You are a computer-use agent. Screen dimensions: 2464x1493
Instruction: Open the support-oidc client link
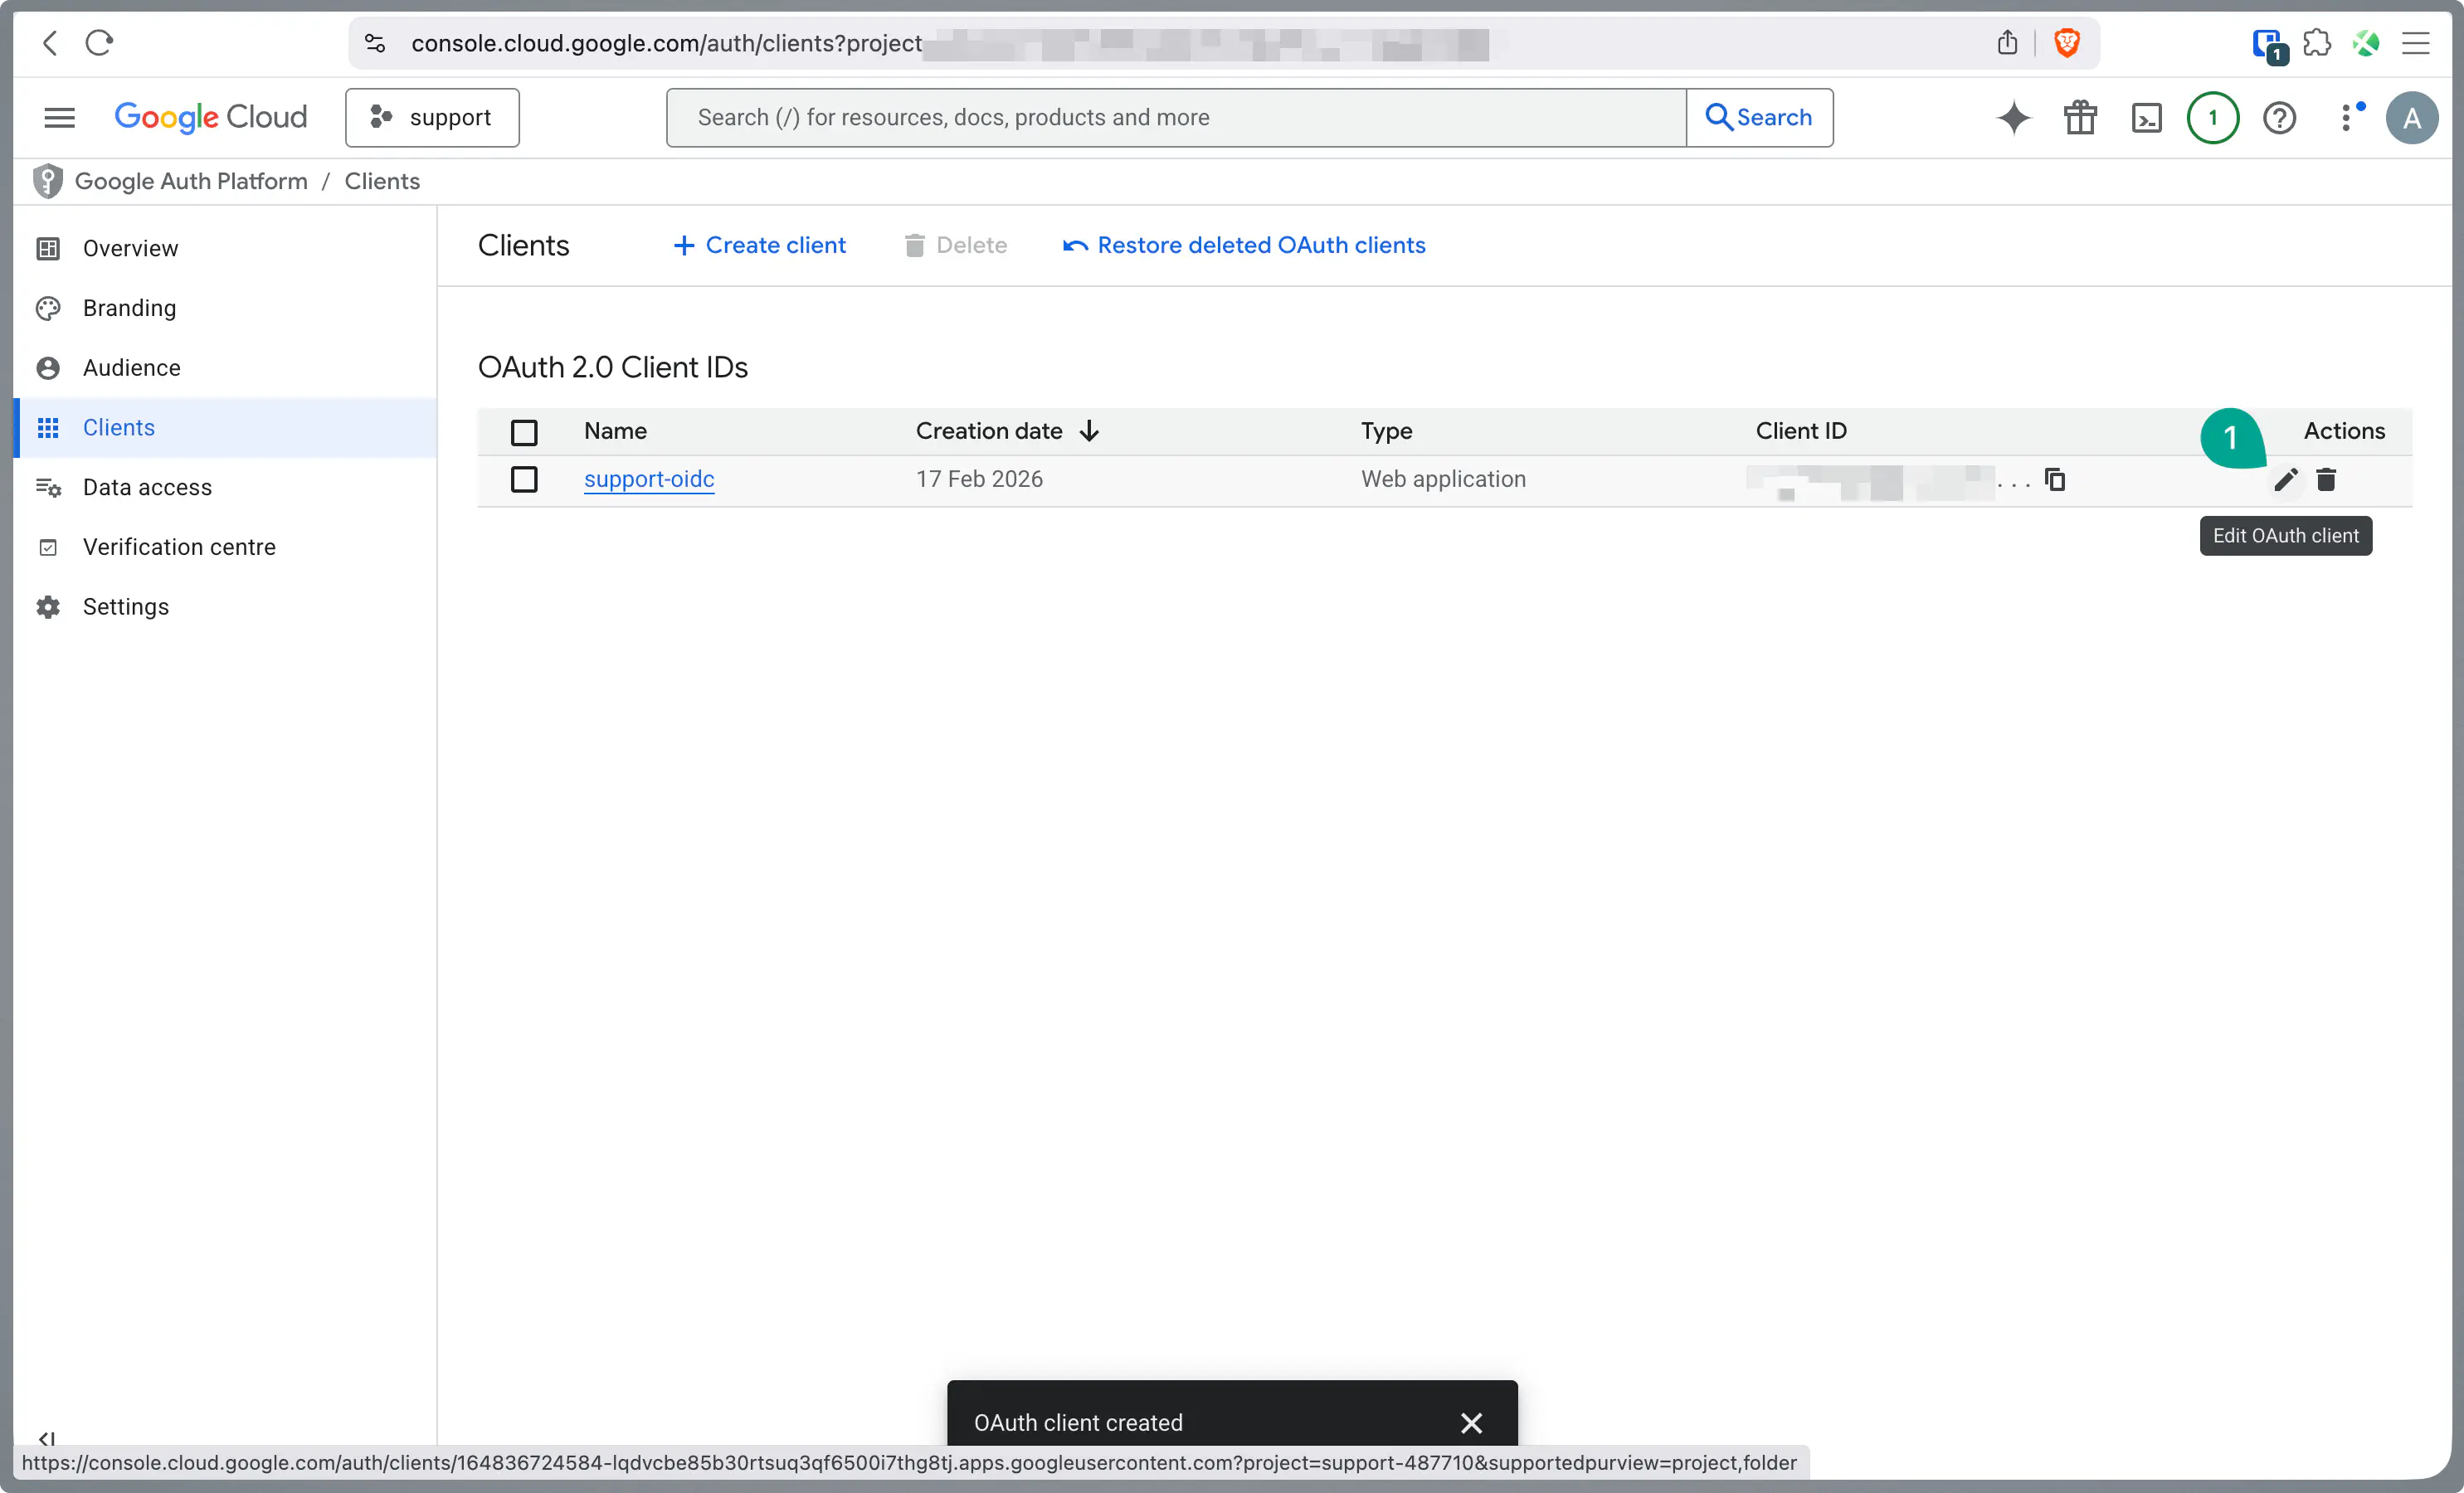point(649,479)
